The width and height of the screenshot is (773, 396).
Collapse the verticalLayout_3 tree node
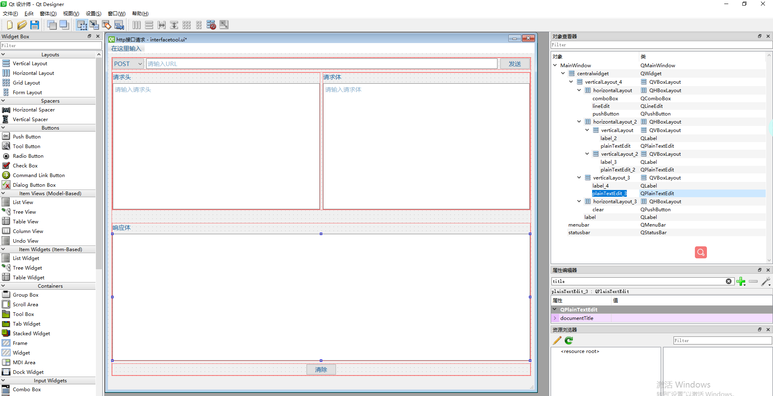click(579, 177)
